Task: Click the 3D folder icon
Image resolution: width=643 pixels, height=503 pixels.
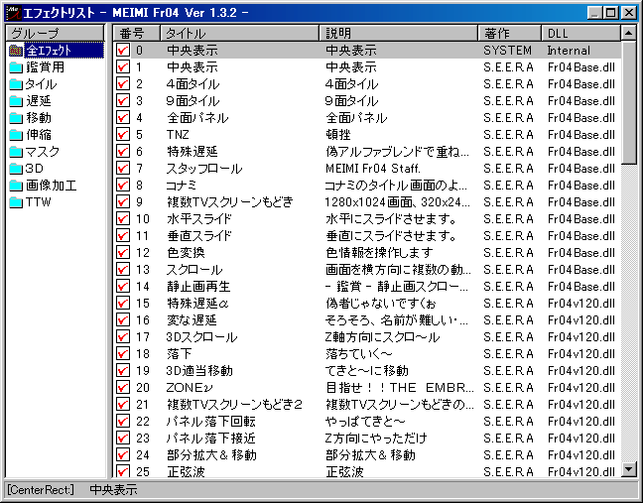Action: [x=16, y=169]
